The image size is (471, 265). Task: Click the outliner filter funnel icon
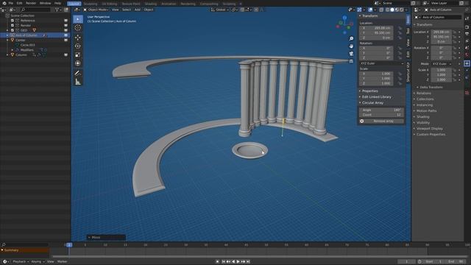pyautogui.click(x=57, y=10)
